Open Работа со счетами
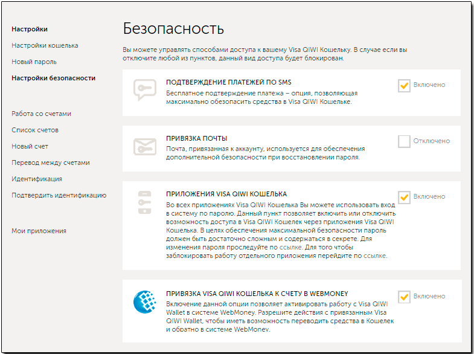The image size is (474, 354). pos(42,114)
